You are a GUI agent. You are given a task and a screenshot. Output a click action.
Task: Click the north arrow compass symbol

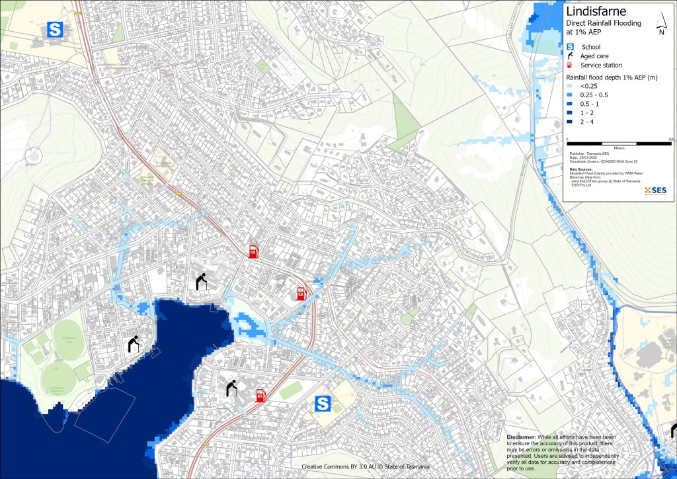point(661,25)
